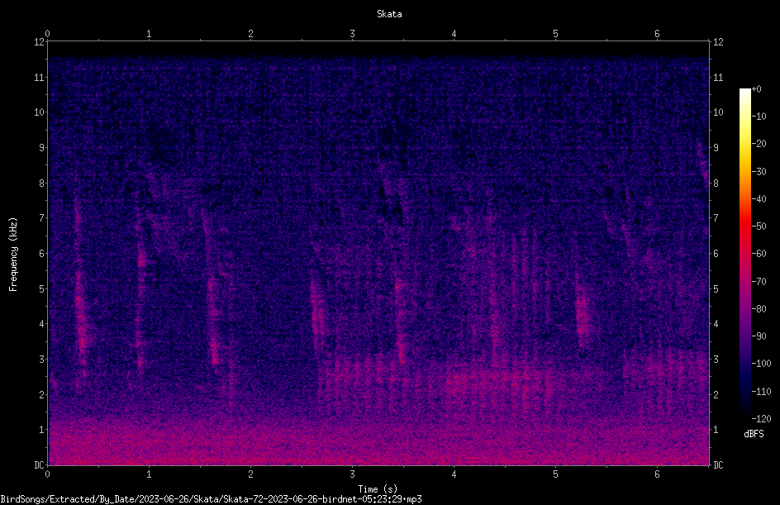This screenshot has height=505, width=780.
Task: Click "DC" on the left frequency axis
Action: coord(39,465)
